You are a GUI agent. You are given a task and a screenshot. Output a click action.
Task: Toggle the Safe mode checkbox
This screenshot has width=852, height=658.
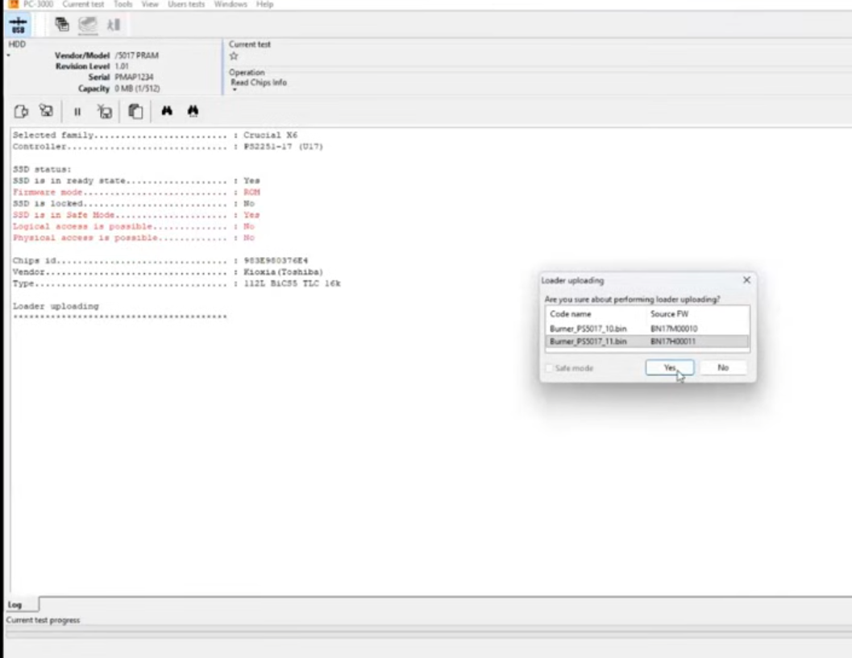(550, 368)
